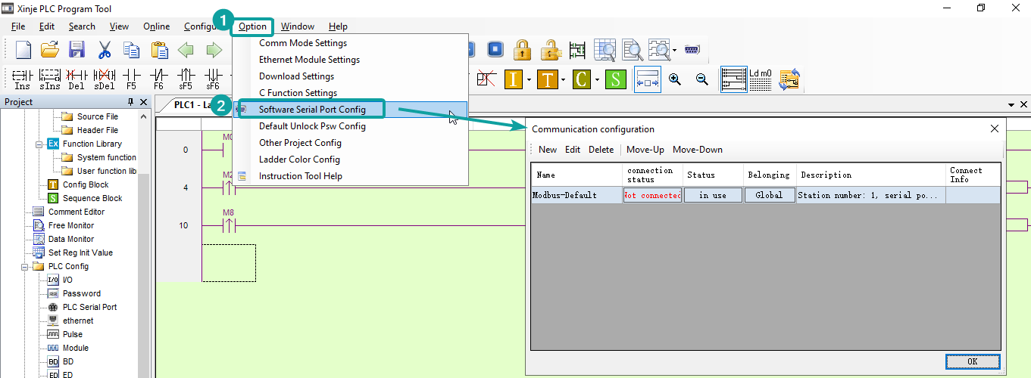Click OK in Communication configuration dialog

[973, 361]
